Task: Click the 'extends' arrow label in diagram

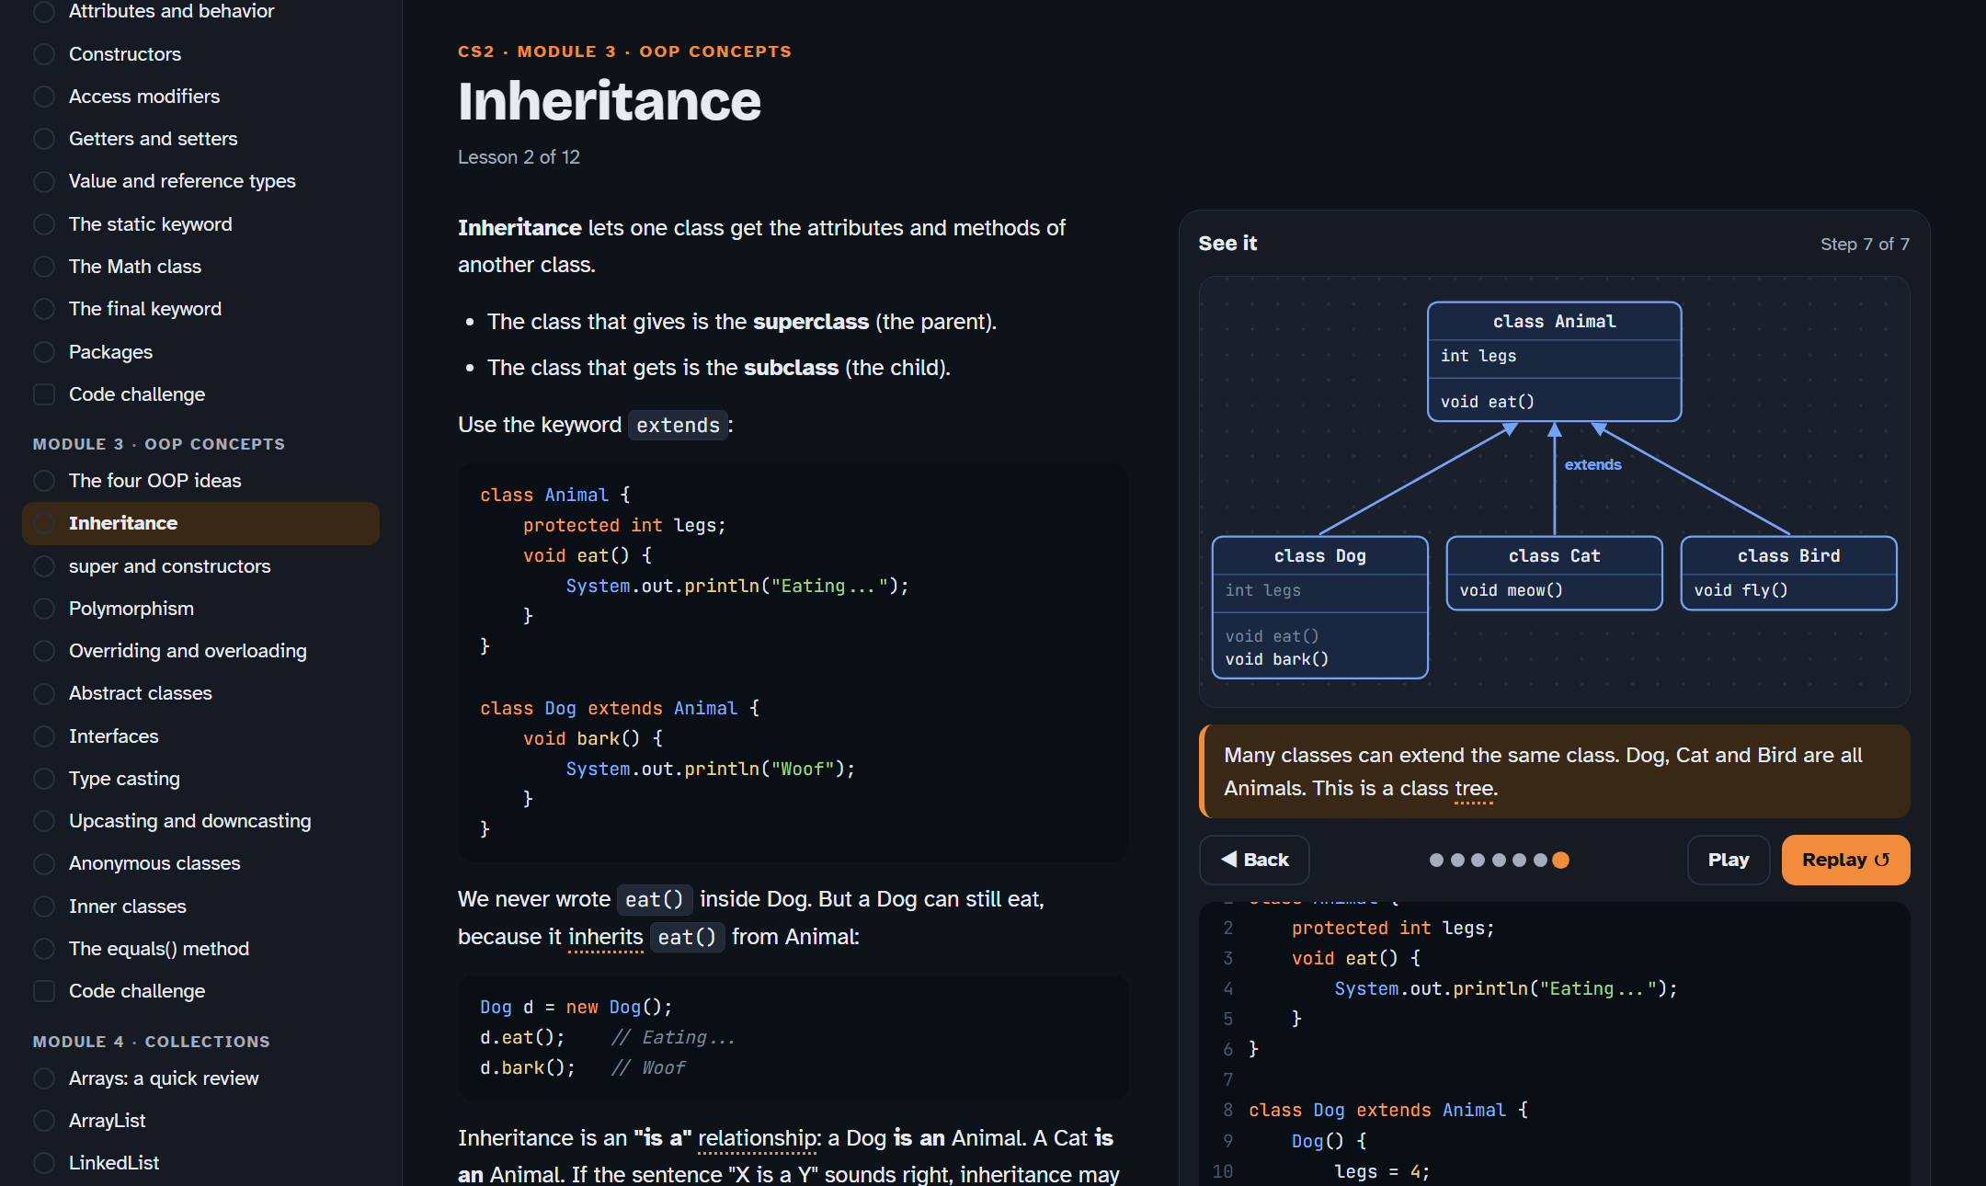Action: [x=1592, y=464]
